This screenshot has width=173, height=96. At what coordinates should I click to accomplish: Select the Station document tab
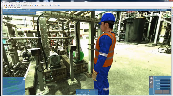click(13, 8)
